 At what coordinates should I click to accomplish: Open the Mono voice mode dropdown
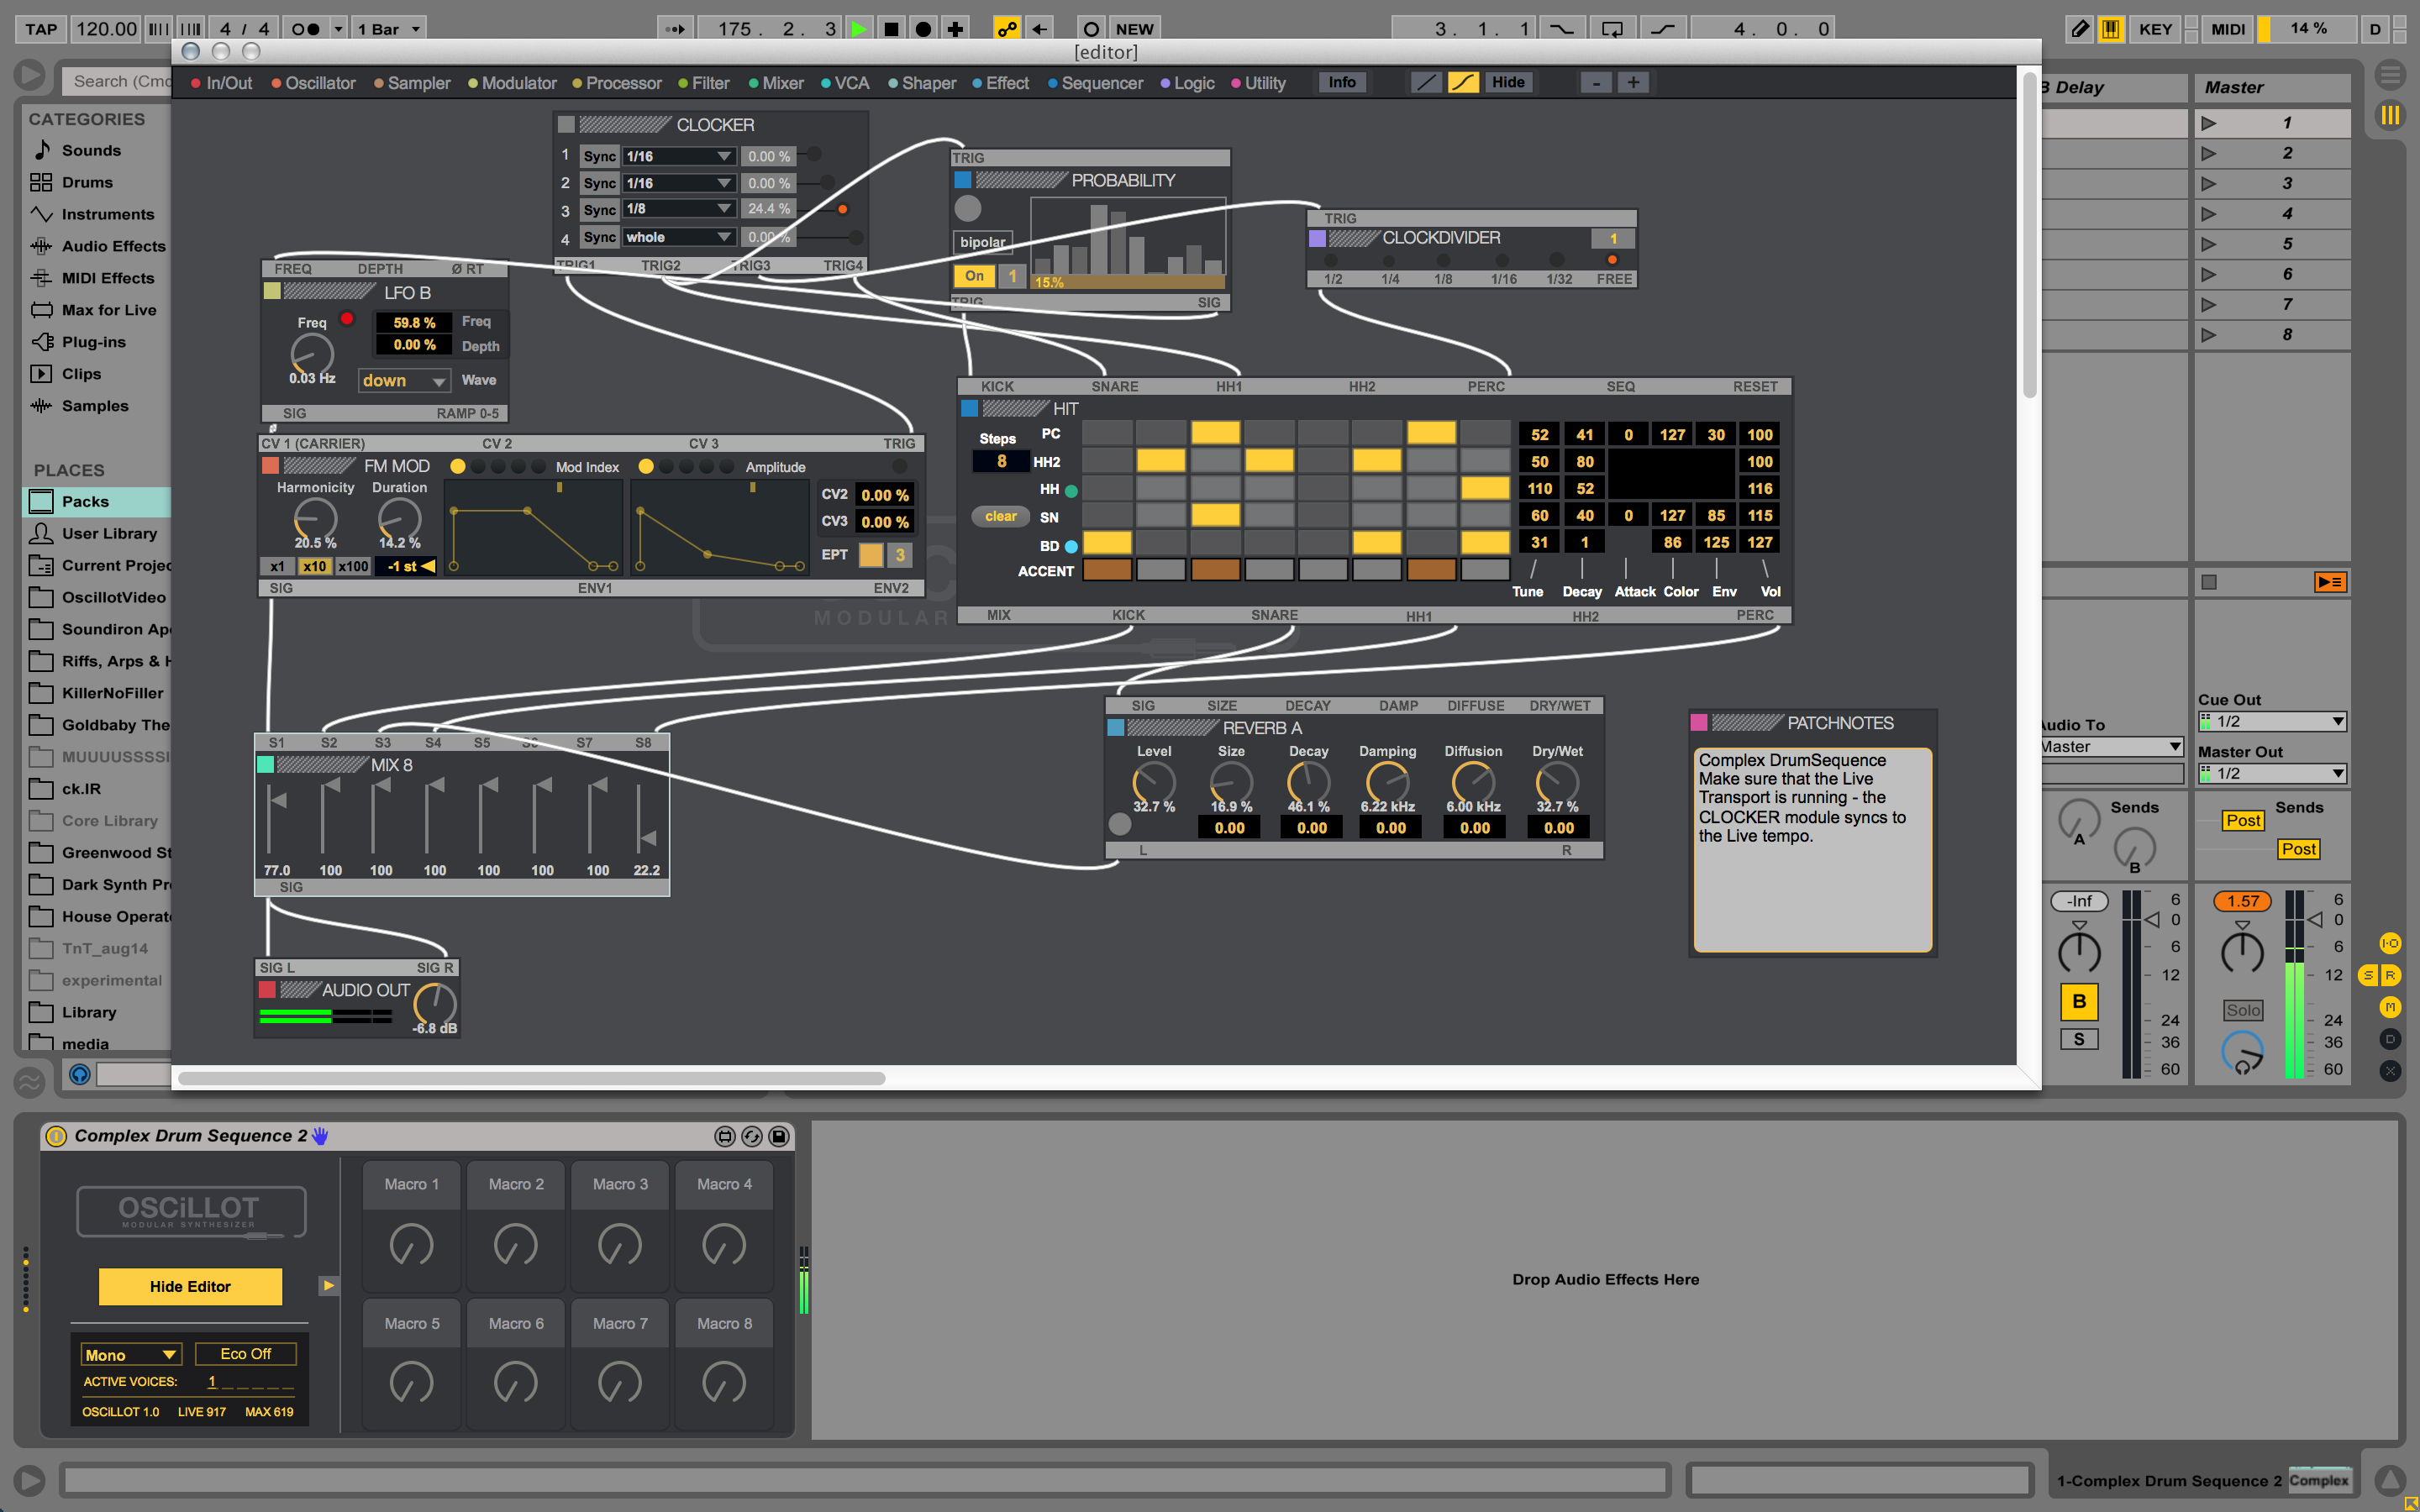(x=130, y=1355)
